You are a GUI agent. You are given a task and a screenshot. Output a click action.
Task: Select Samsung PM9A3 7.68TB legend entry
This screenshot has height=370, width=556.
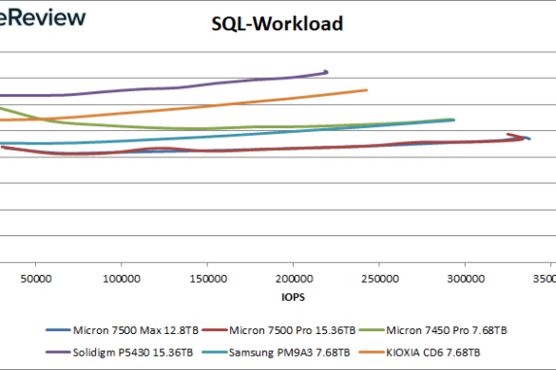click(x=276, y=353)
